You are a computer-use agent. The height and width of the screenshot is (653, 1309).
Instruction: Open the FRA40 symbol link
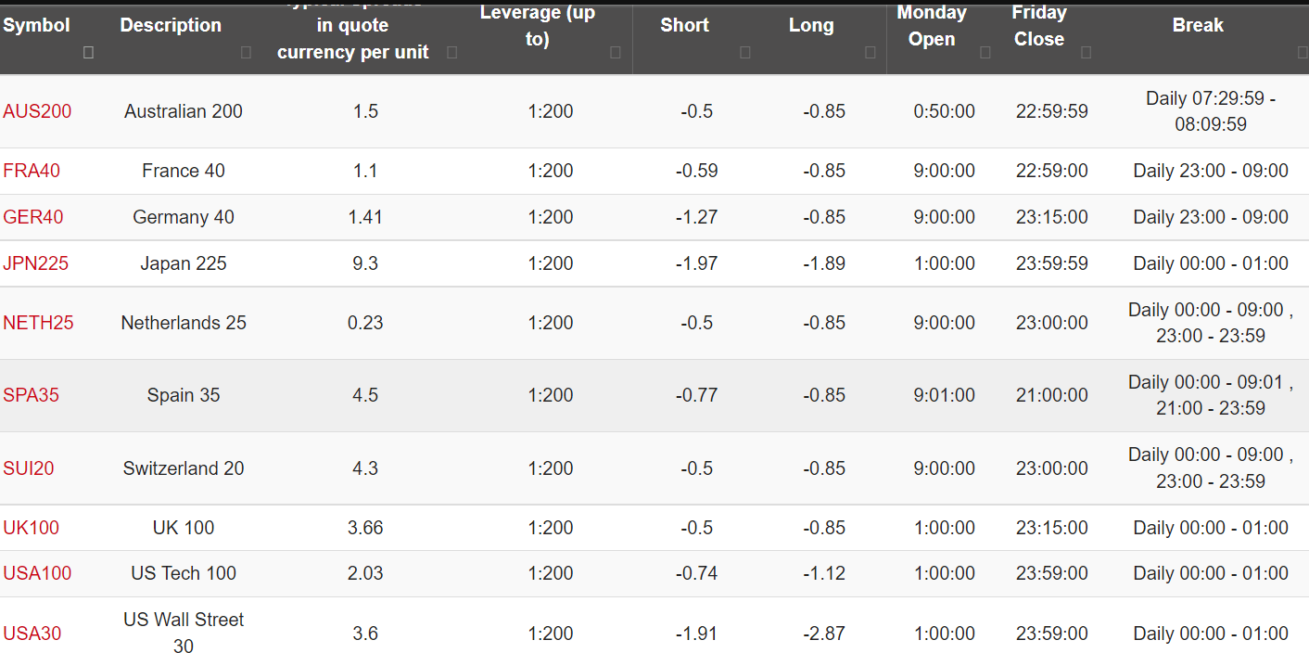[x=32, y=171]
